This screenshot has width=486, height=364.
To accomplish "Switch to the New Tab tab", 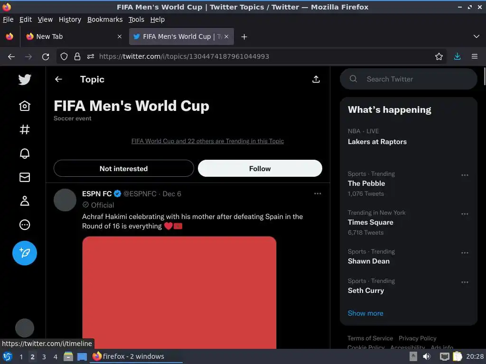I will [x=73, y=36].
